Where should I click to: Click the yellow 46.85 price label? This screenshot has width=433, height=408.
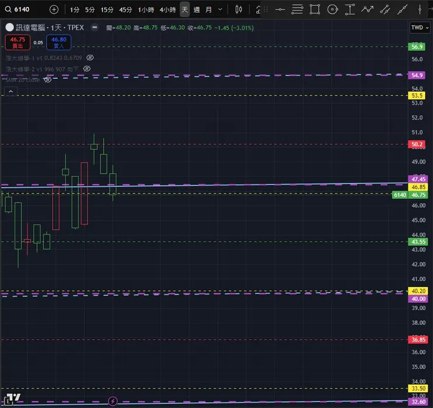418,187
